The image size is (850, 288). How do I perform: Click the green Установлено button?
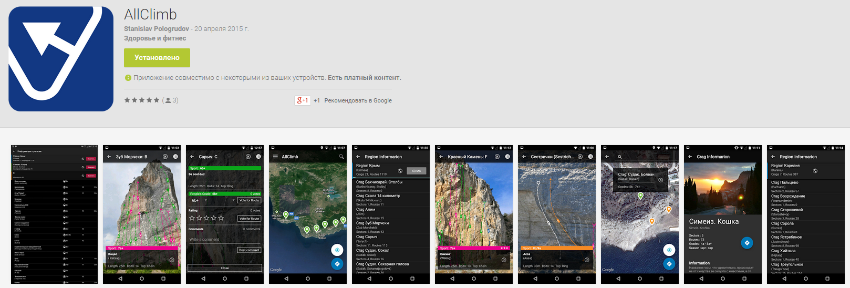pos(157,58)
